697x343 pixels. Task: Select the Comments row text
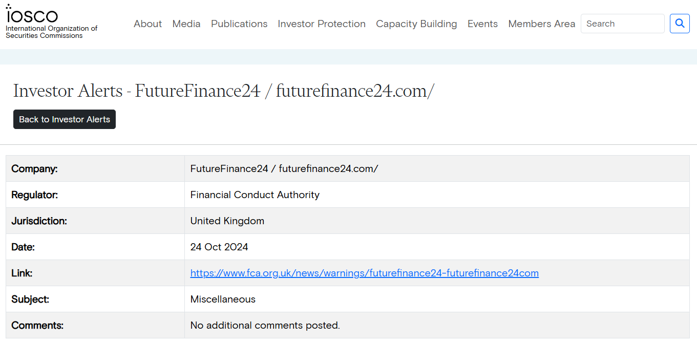pyautogui.click(x=265, y=325)
